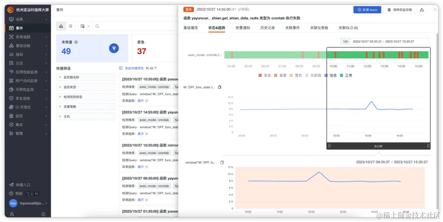This screenshot has height=222, width=443.
Task: Open the 场景 sidebar icon
Action: click(11, 20)
